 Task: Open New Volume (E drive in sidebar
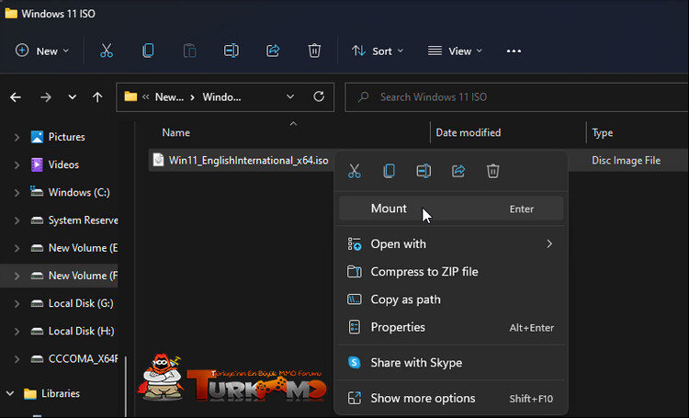click(83, 248)
